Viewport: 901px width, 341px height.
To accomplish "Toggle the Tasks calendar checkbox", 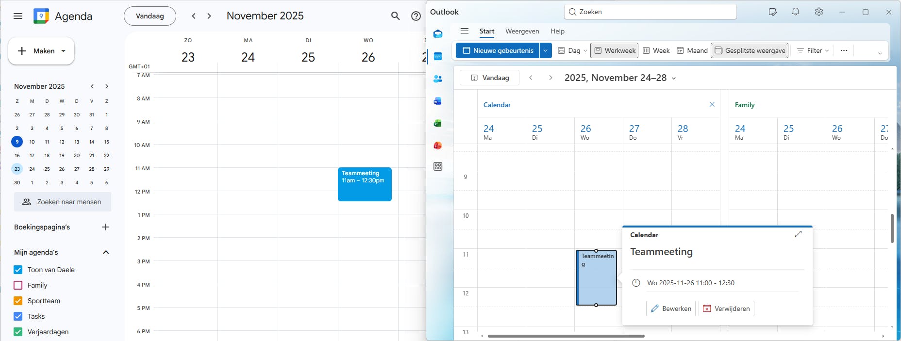I will [18, 316].
